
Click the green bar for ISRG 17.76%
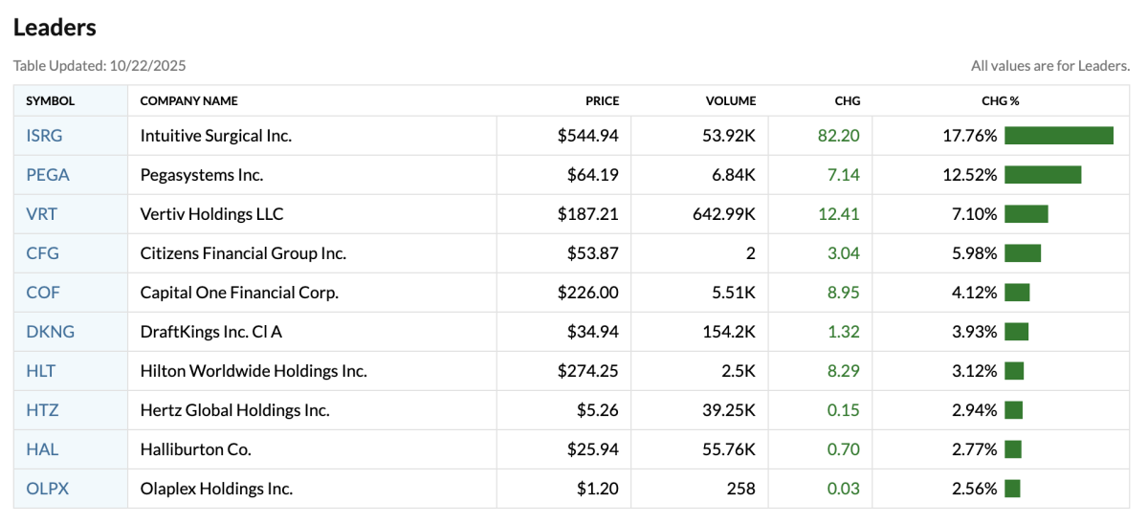point(1058,136)
